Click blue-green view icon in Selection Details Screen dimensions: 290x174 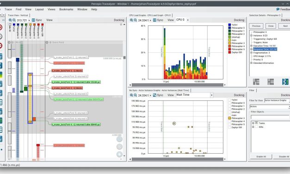[x=285, y=81]
